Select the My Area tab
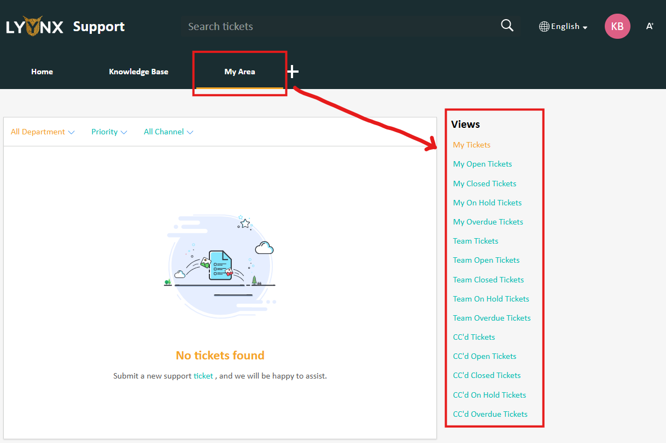Screen dimensions: 666x443 (x=239, y=72)
